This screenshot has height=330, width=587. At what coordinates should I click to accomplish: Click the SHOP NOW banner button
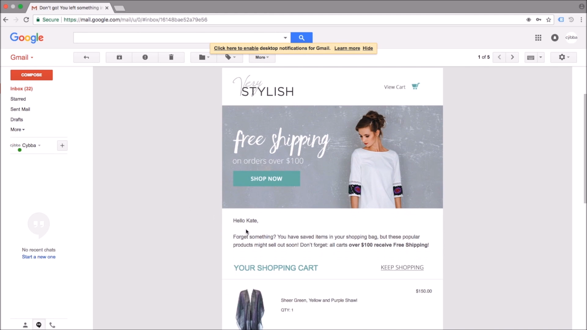click(x=267, y=179)
